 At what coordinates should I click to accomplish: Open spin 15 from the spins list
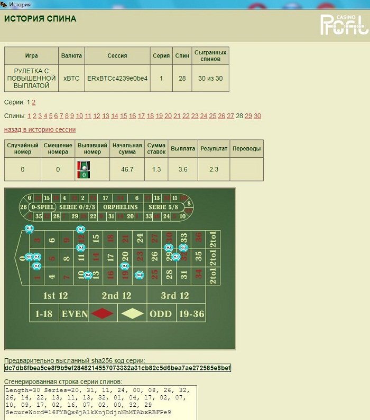point(124,116)
